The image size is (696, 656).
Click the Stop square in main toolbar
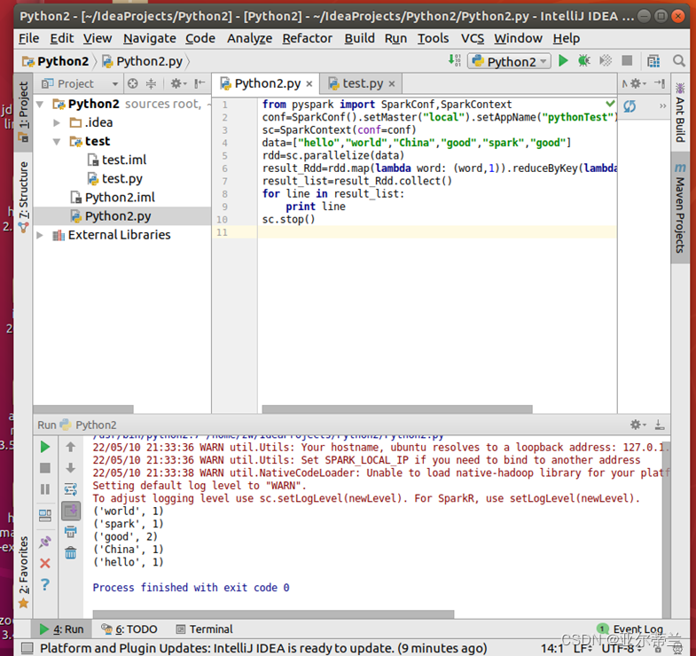click(627, 61)
